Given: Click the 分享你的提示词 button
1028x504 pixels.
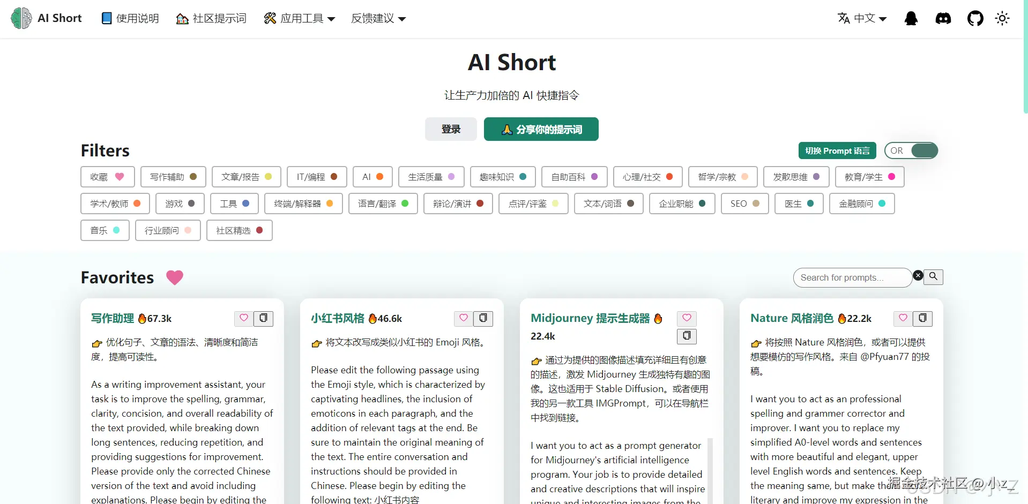Looking at the screenshot, I should [541, 129].
